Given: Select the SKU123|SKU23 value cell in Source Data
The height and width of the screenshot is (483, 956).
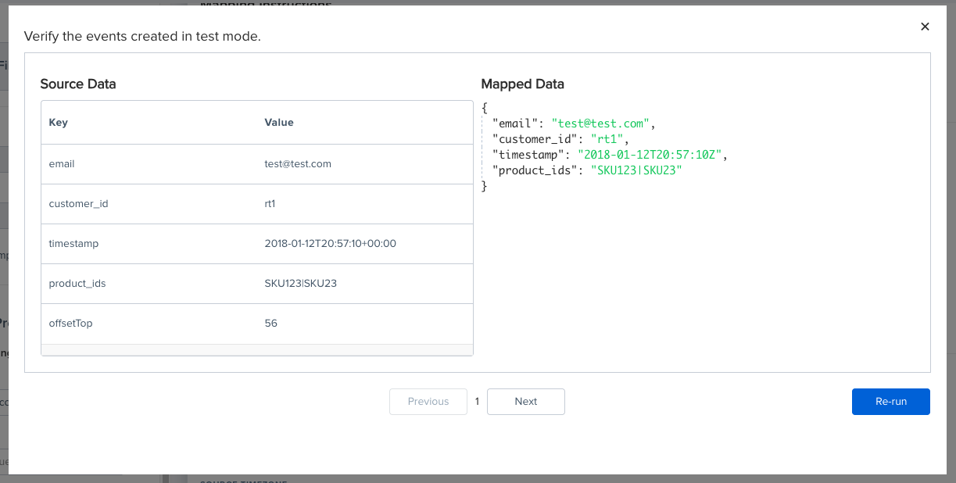Looking at the screenshot, I should [x=365, y=284].
